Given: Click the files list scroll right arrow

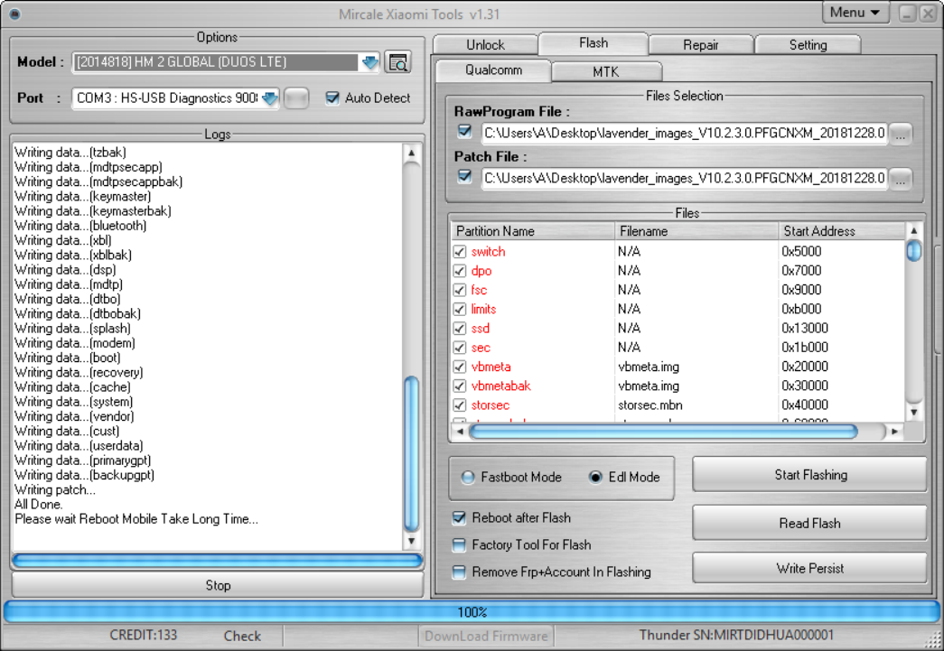Looking at the screenshot, I should 894,432.
